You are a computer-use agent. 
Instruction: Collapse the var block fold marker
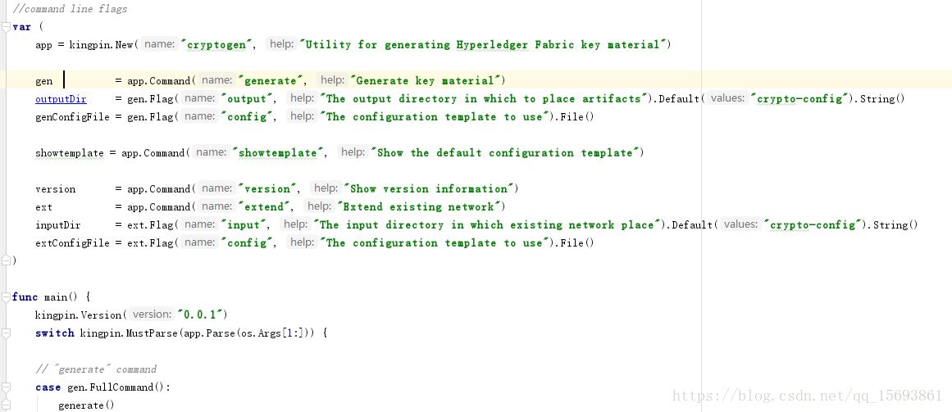(6, 27)
